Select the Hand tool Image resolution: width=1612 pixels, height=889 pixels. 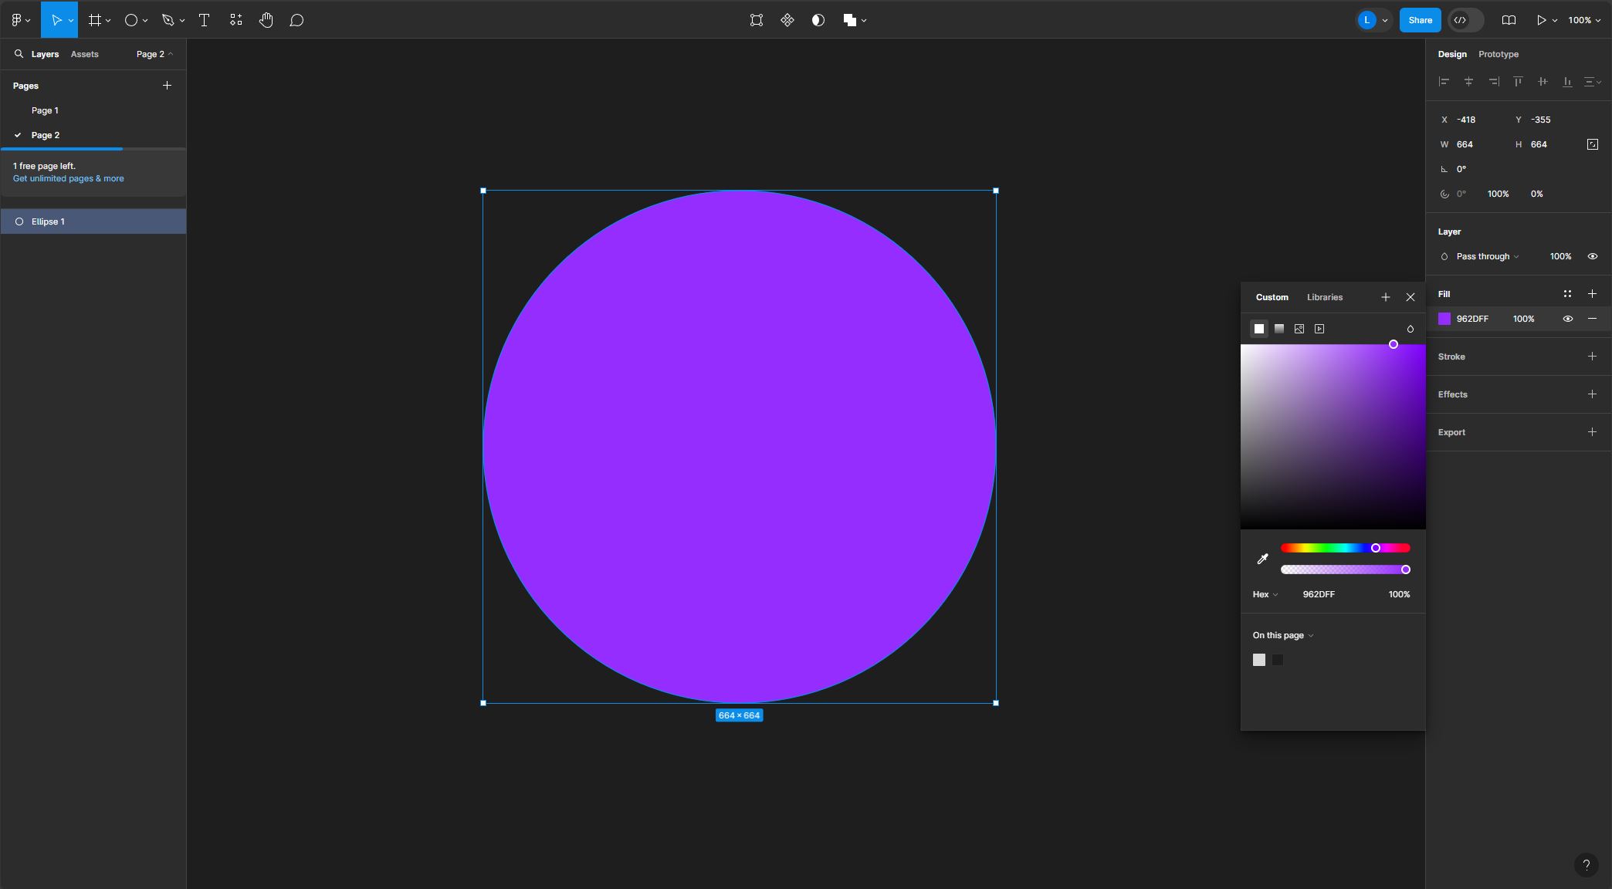266,20
